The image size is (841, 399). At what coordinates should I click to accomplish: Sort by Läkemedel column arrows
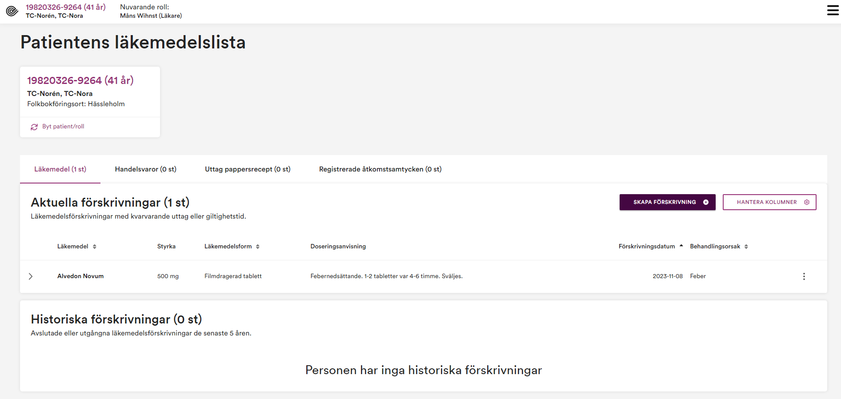tap(95, 247)
